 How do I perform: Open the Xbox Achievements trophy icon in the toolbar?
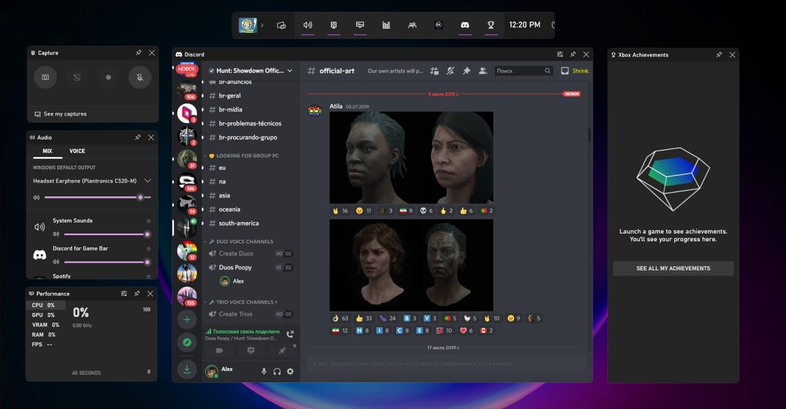point(491,25)
